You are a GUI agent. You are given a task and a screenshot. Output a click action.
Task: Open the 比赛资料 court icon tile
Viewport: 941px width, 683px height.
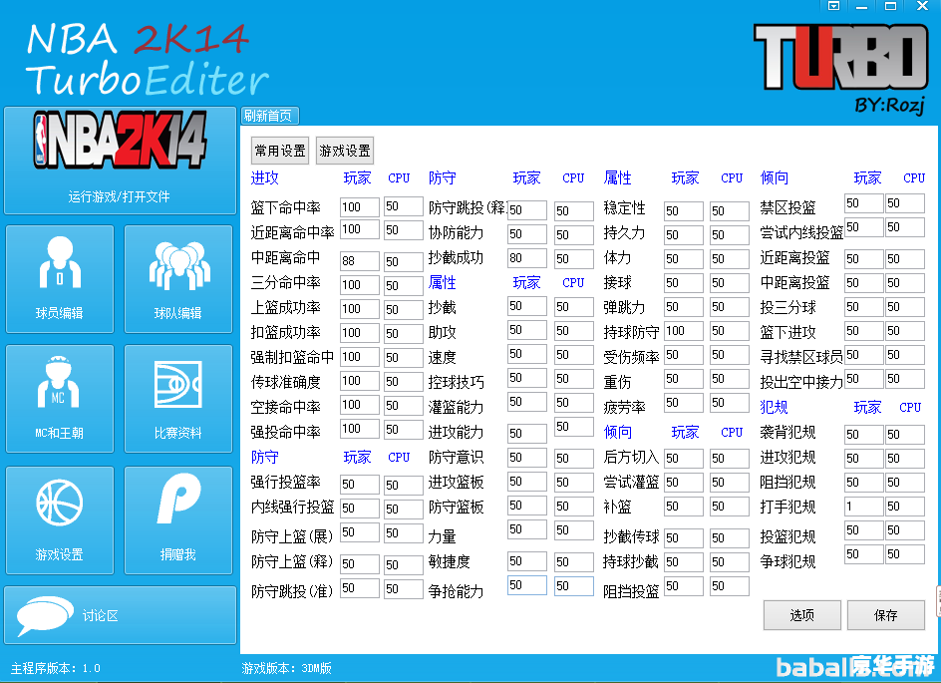point(178,399)
